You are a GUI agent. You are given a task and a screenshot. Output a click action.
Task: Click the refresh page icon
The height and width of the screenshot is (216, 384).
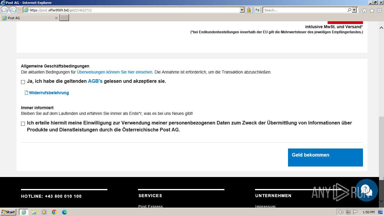click(x=257, y=10)
